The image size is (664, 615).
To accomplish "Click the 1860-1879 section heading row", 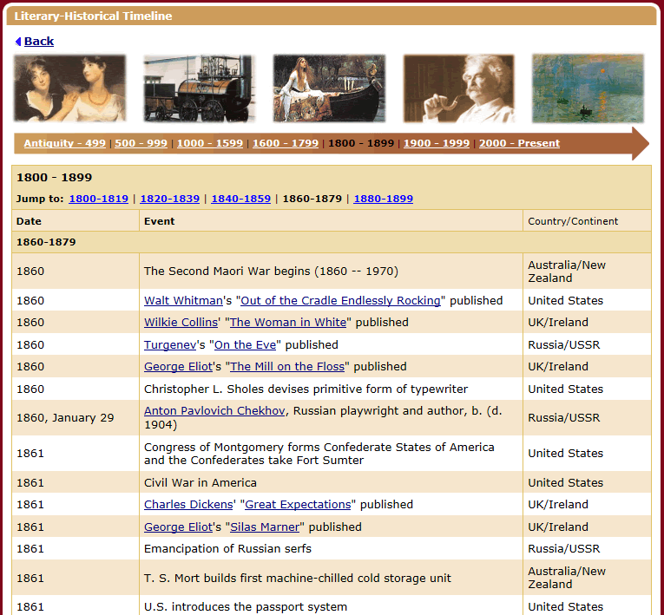I will (332, 242).
